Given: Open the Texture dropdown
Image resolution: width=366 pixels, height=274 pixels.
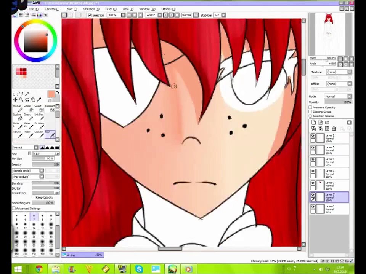Looking at the screenshot, I should (x=339, y=72).
